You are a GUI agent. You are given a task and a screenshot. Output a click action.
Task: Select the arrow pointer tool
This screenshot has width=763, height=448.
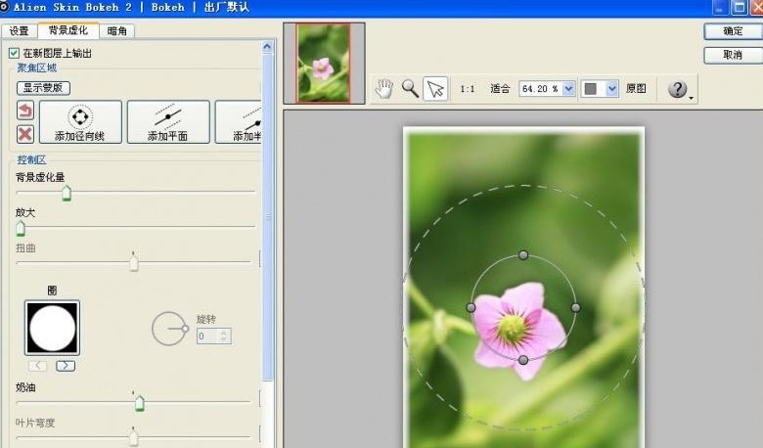pos(435,89)
